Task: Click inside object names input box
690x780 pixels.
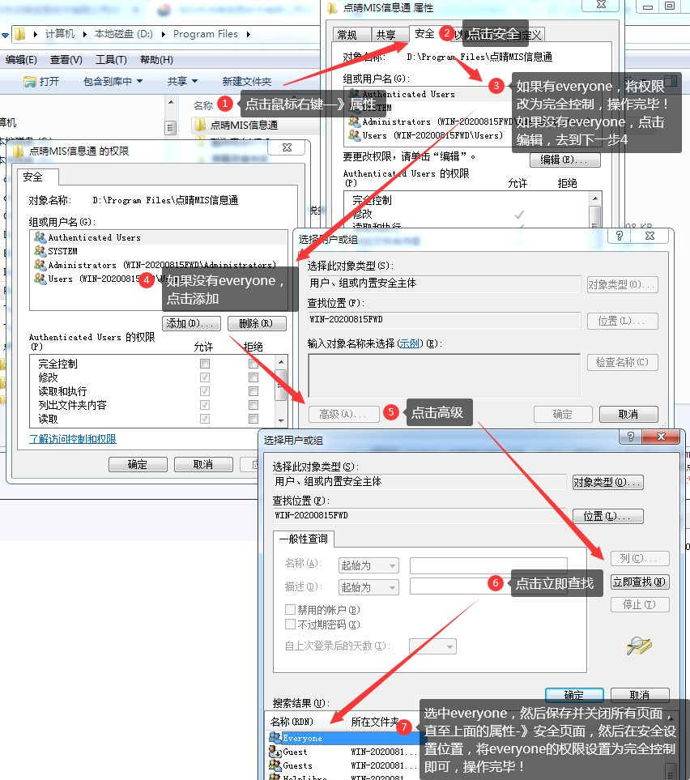Action: pos(445,375)
